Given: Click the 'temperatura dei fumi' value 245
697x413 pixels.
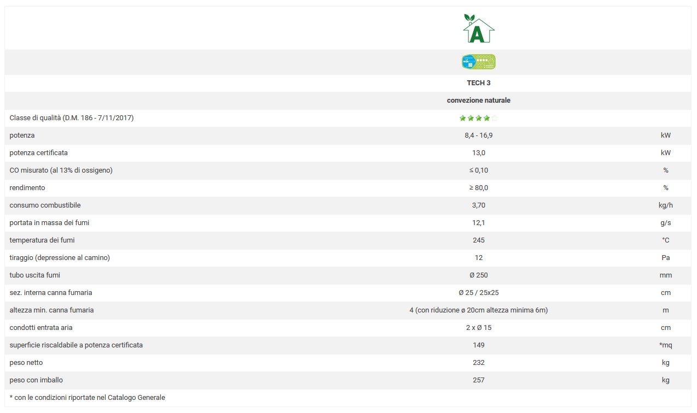Looking at the screenshot, I should coord(478,240).
